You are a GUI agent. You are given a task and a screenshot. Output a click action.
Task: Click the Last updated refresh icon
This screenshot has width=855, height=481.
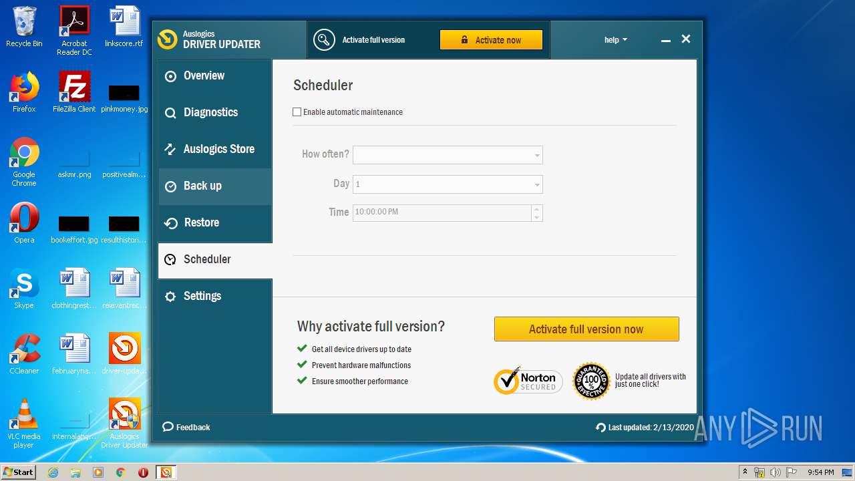point(601,428)
